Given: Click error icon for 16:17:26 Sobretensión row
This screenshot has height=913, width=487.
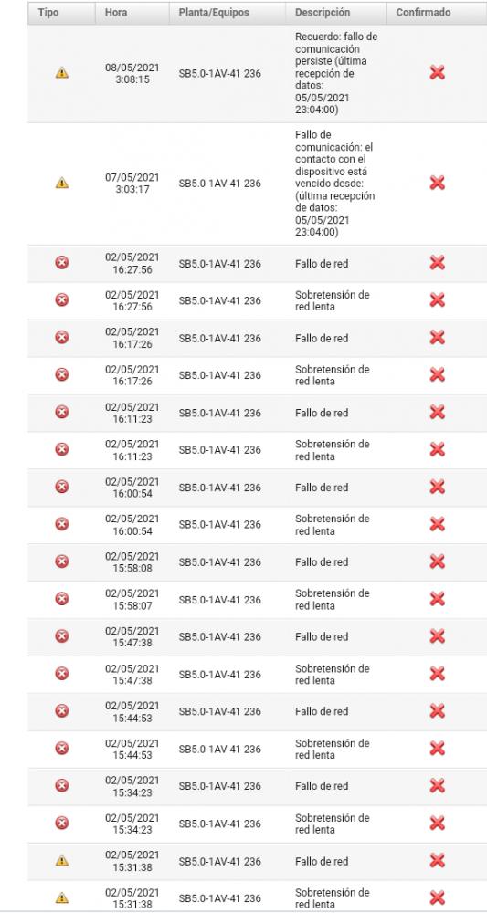Looking at the screenshot, I should coord(62,374).
